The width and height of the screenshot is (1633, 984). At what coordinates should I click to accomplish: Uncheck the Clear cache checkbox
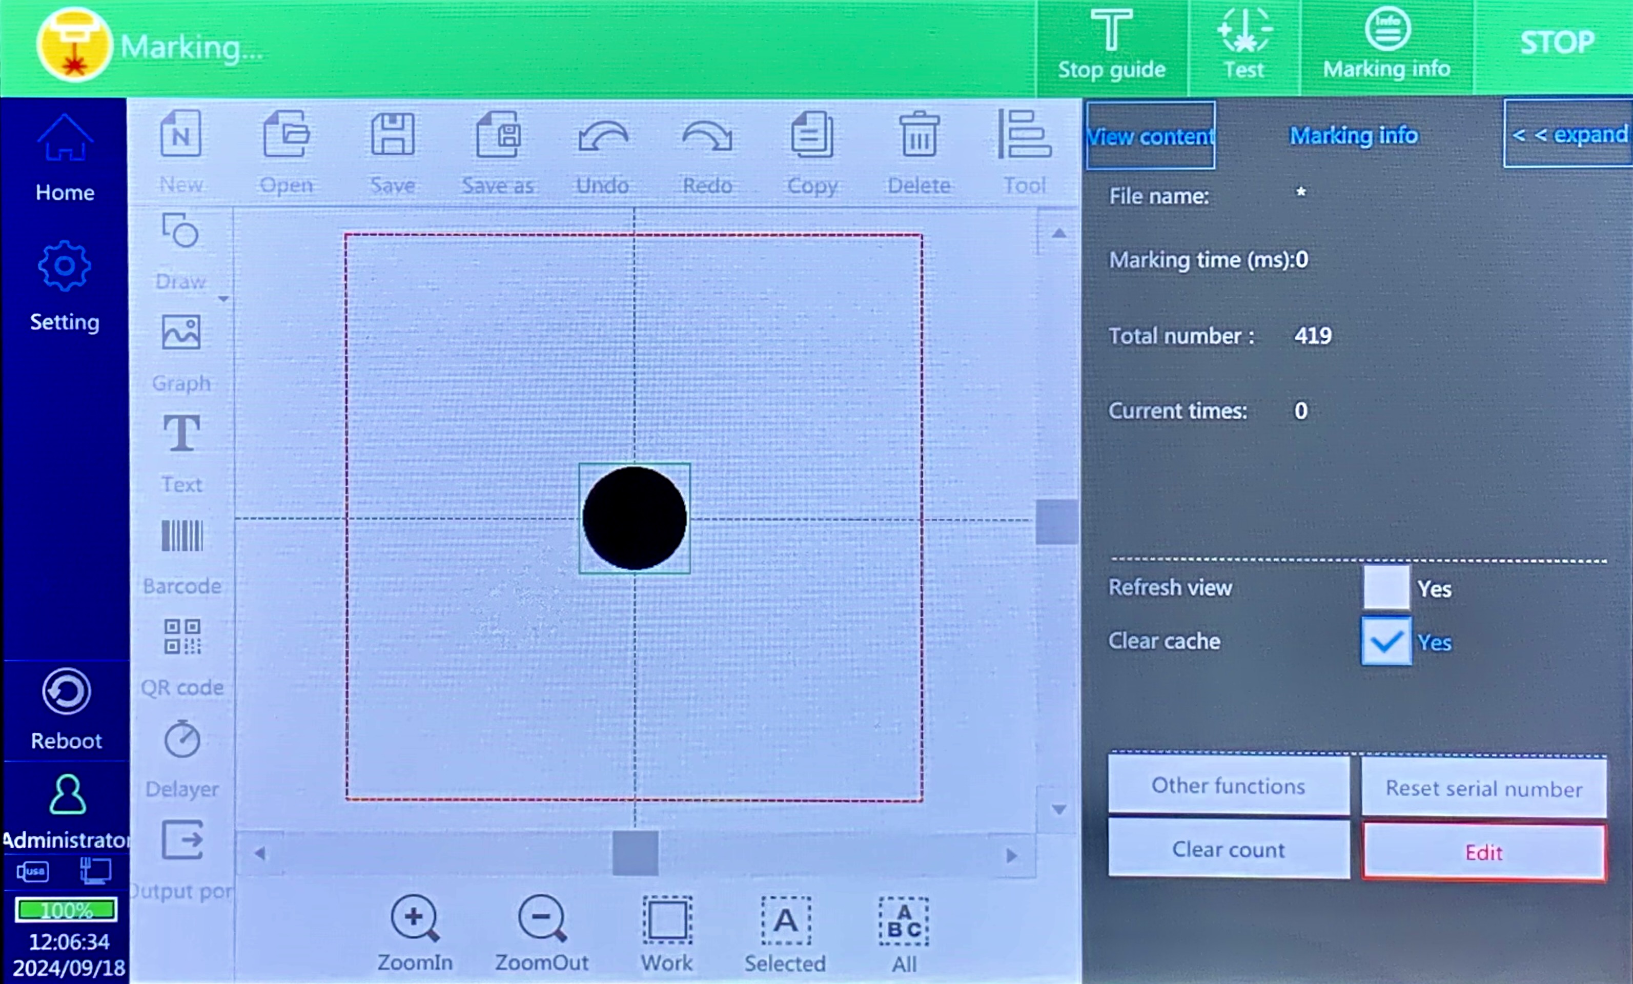point(1386,641)
